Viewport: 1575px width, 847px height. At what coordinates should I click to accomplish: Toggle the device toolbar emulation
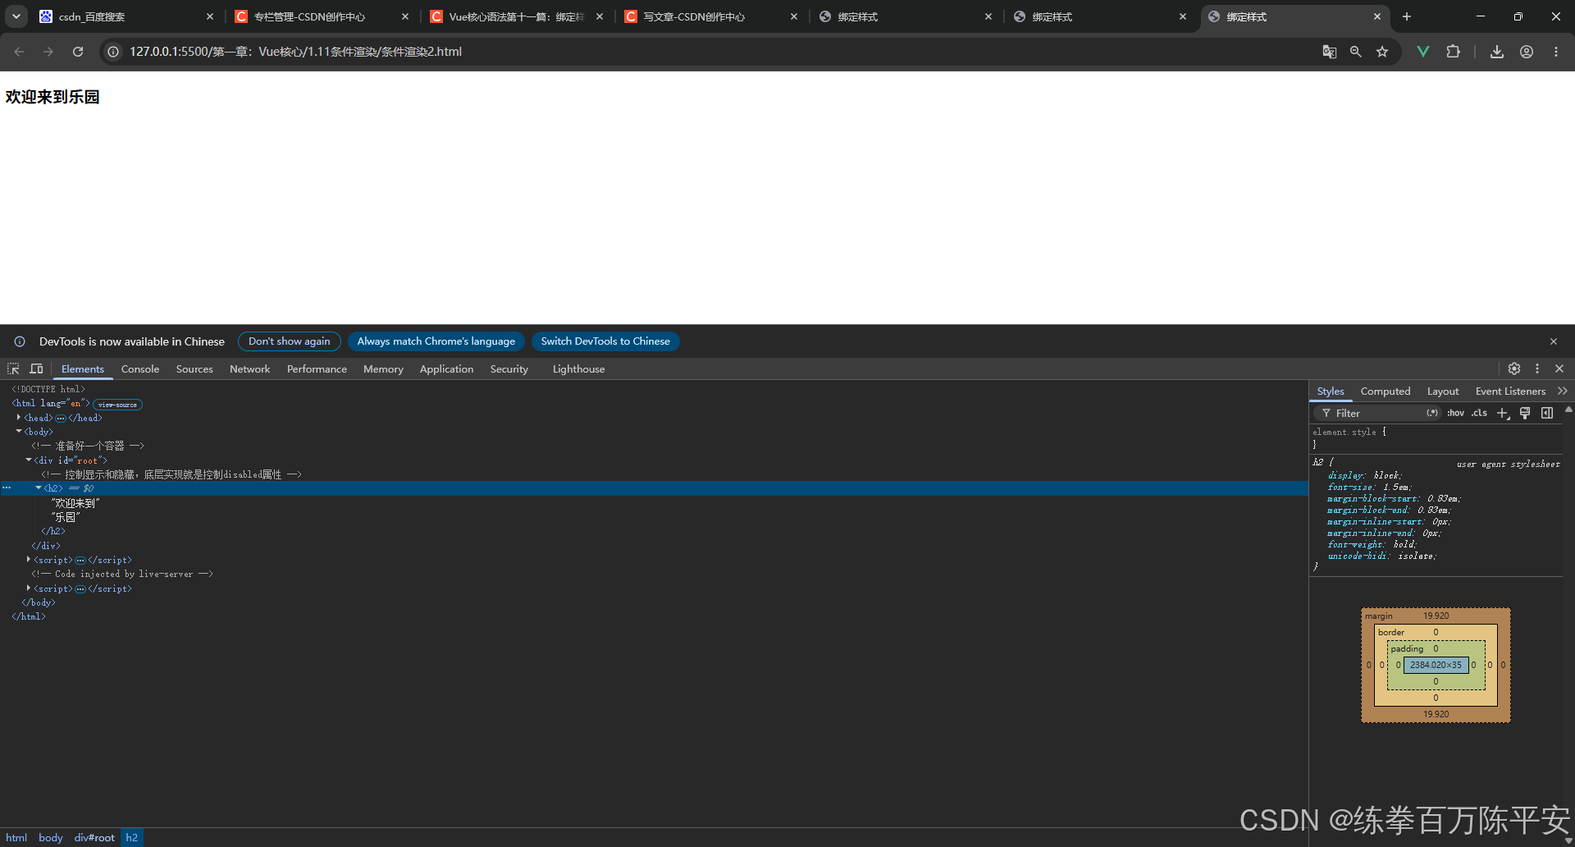[36, 369]
